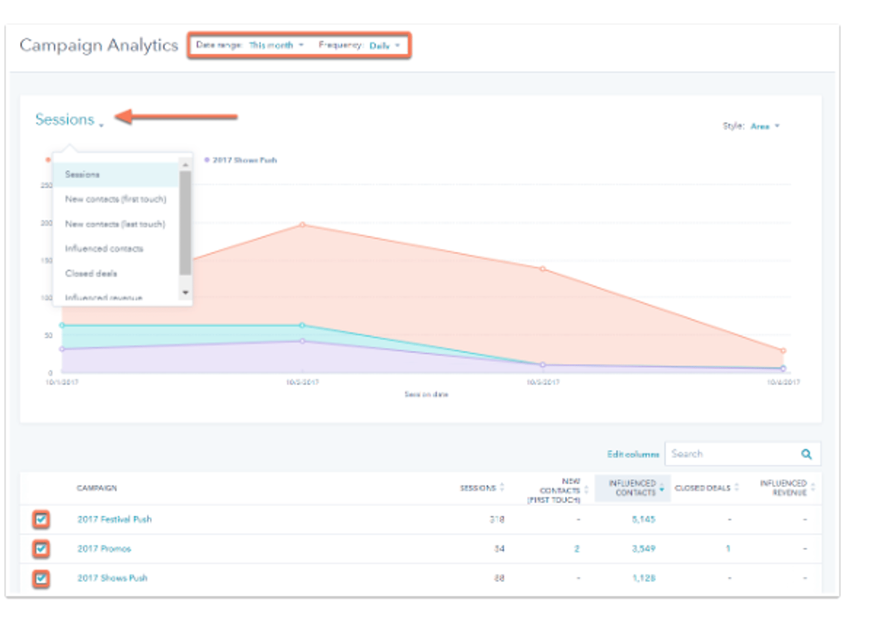Sort by New Contacts column arrows
Screen dimensions: 896x618
click(x=586, y=490)
